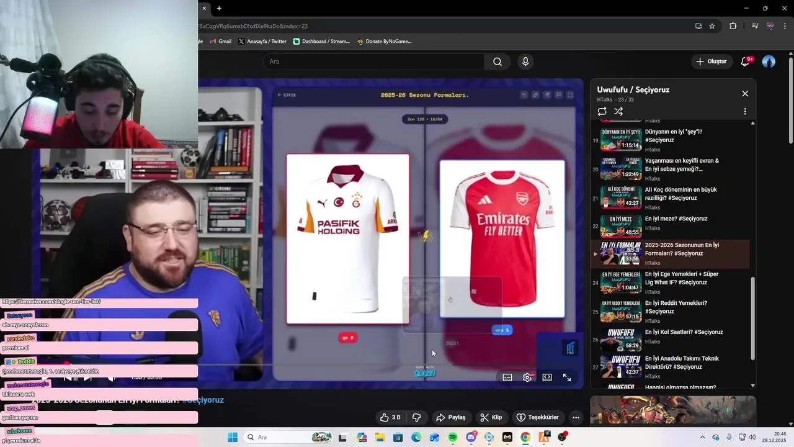Click the #Seçiyoruz hashtag link
Screen dimensions: 794x447
click(203, 400)
